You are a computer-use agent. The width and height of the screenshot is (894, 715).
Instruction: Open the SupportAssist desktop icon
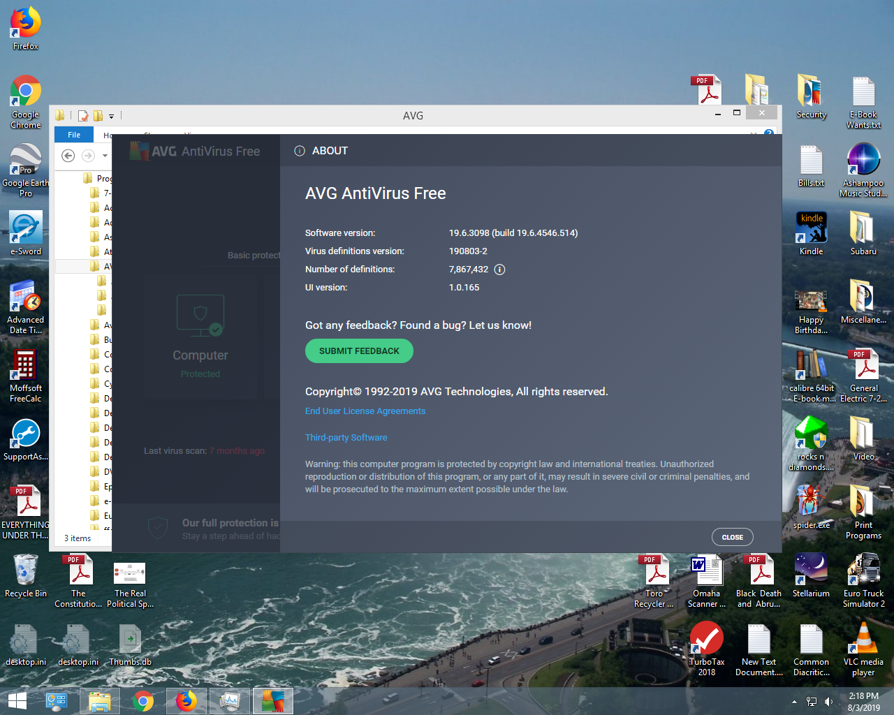[26, 440]
